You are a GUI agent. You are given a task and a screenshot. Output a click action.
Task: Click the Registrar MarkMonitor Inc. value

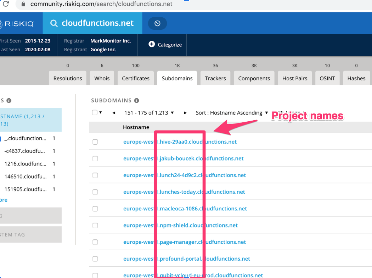tap(111, 41)
